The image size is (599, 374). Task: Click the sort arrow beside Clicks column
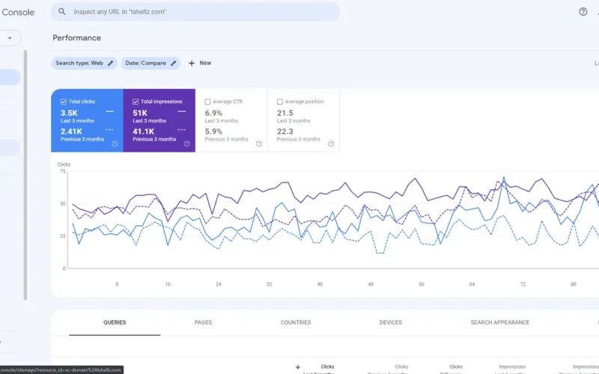coord(297,367)
